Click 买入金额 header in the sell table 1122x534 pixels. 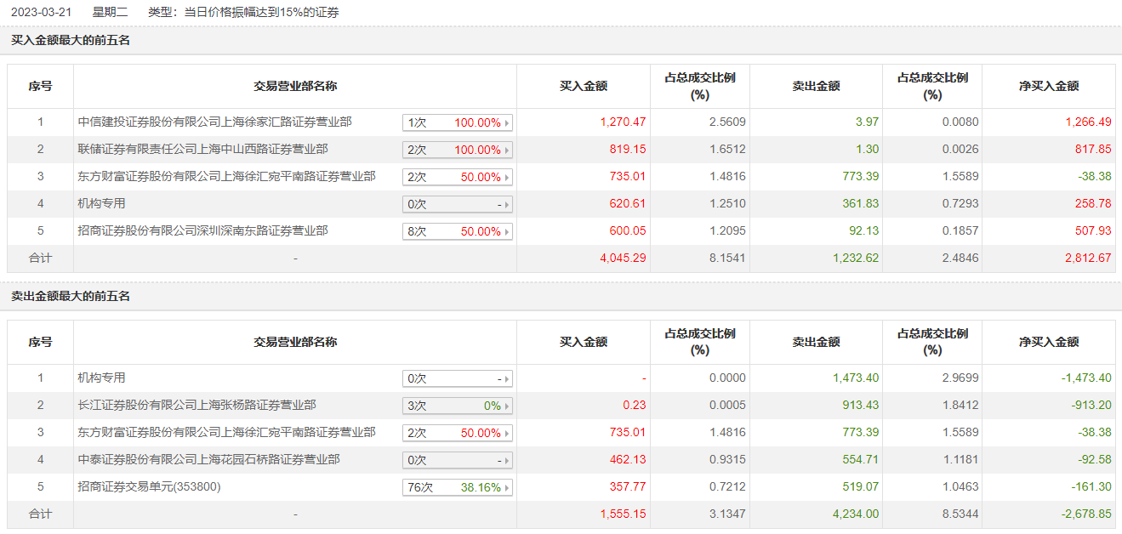pos(584,342)
